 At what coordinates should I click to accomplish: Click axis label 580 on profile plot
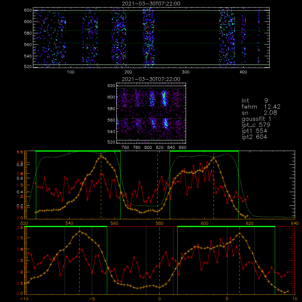point(159,223)
